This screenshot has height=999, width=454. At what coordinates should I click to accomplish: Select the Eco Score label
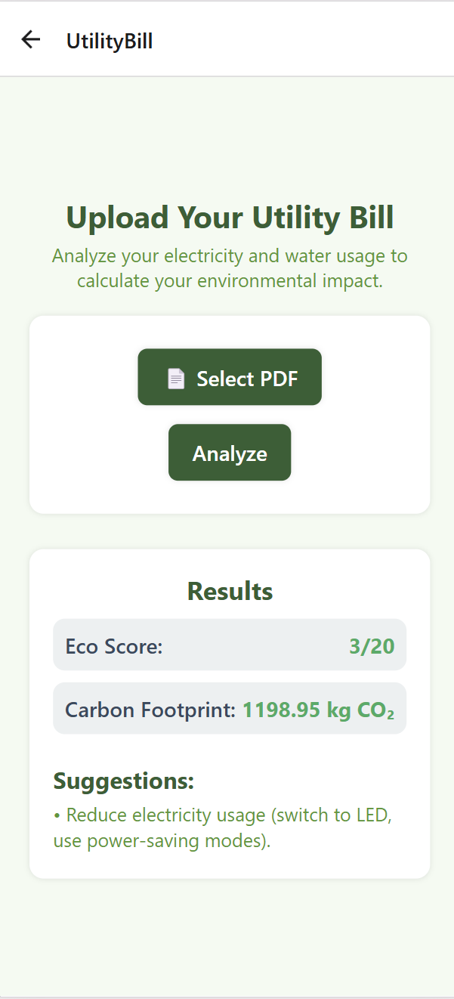pyautogui.click(x=114, y=646)
